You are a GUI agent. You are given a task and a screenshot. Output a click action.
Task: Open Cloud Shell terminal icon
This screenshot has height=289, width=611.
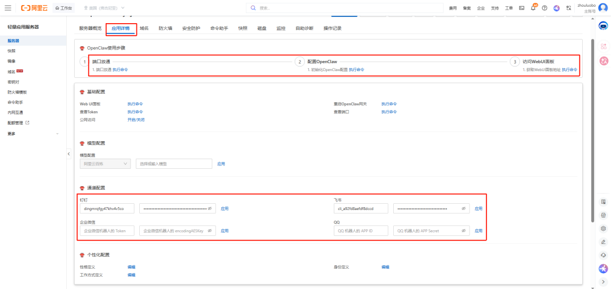[x=522, y=8]
